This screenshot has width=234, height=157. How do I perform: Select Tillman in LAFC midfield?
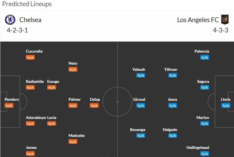(x=171, y=69)
